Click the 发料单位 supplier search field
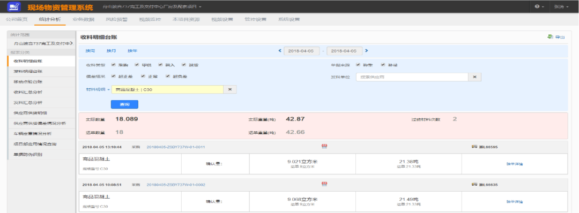Viewport: 579px width, 213px height. [412, 77]
